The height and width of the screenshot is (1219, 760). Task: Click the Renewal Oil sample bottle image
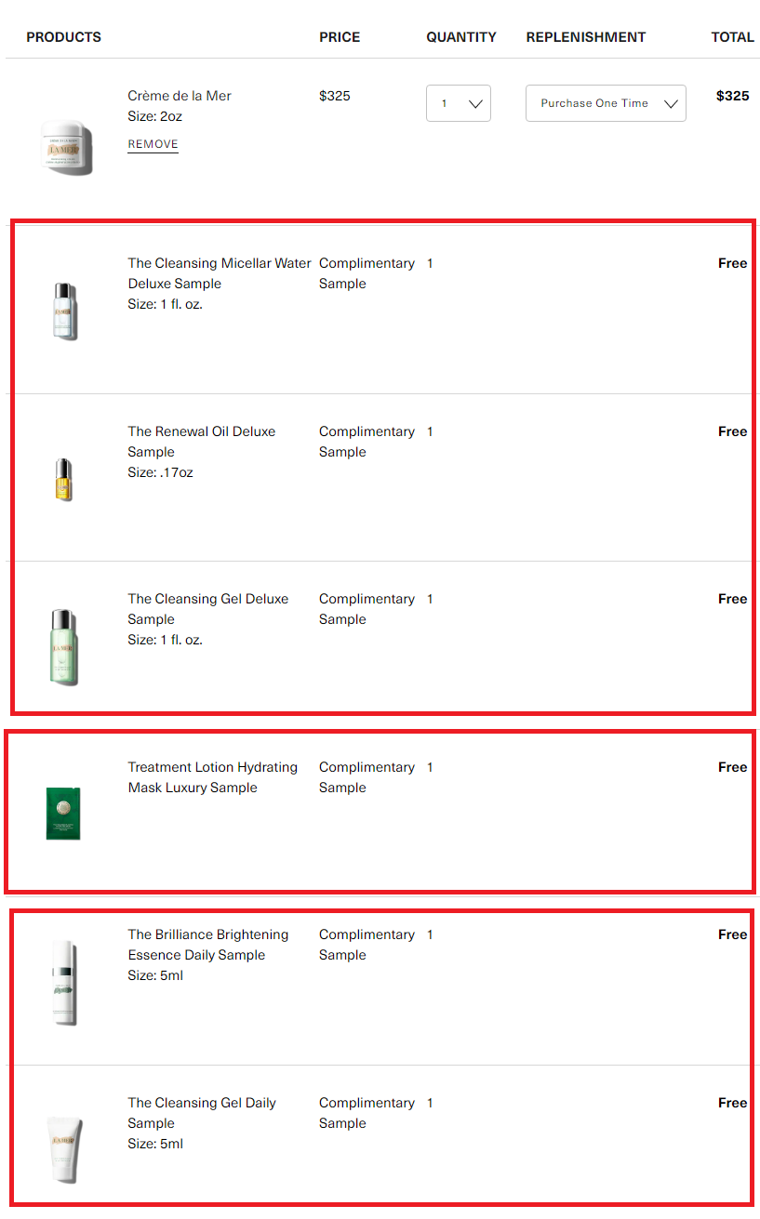click(63, 479)
